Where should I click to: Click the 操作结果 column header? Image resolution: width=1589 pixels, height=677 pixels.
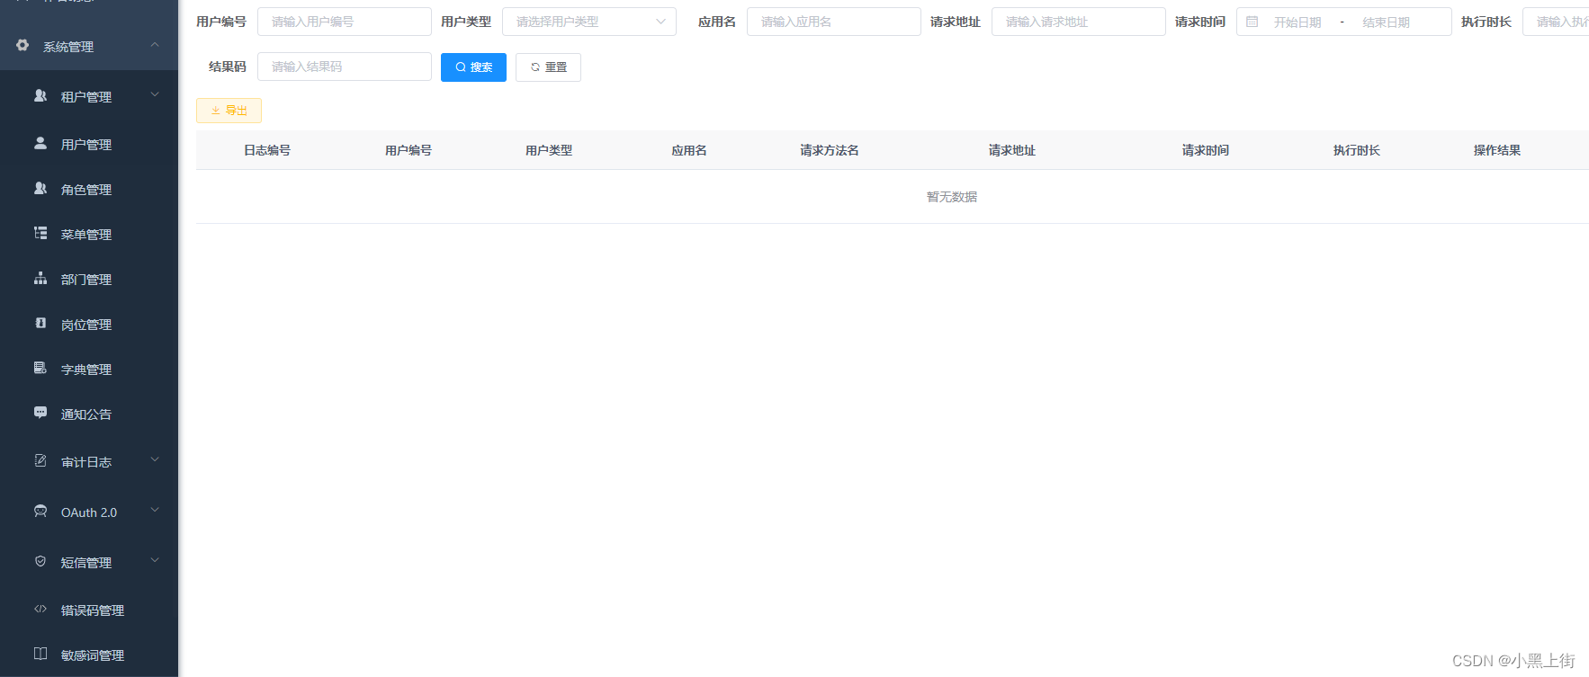tap(1497, 150)
